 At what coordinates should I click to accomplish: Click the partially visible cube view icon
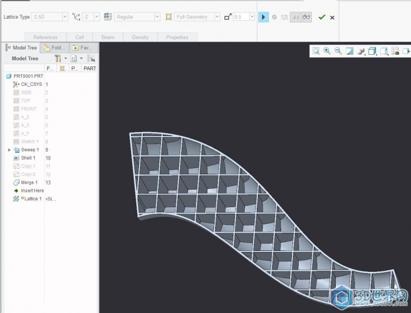click(406, 51)
